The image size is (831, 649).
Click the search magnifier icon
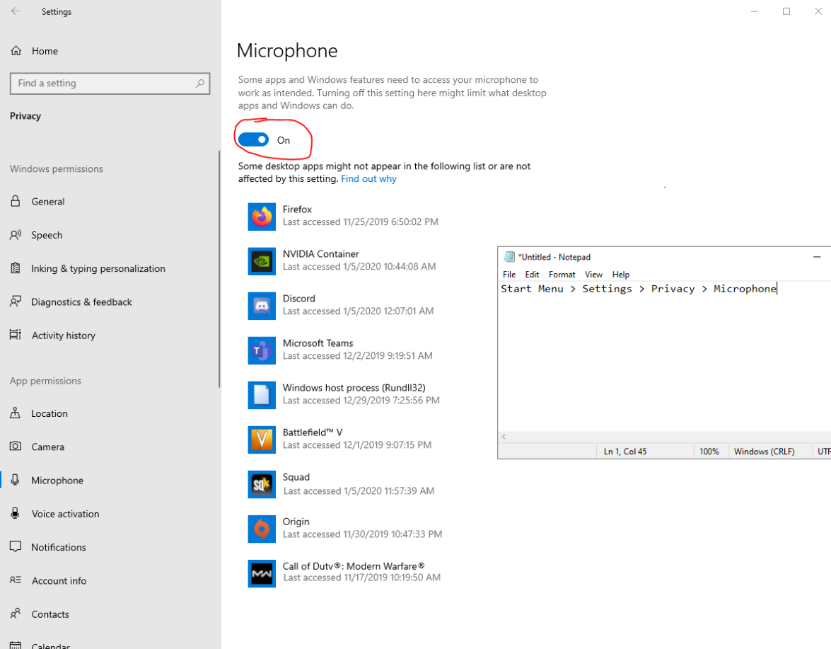pos(200,84)
